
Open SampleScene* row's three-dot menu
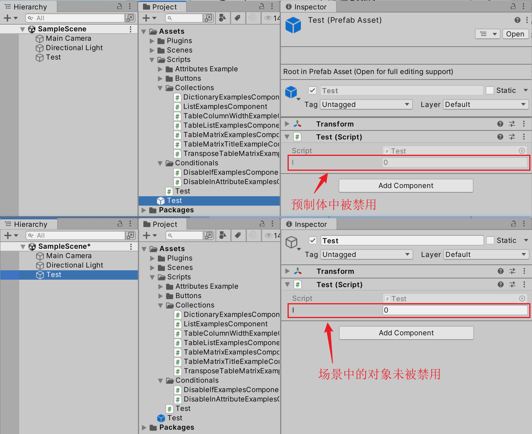tap(131, 246)
